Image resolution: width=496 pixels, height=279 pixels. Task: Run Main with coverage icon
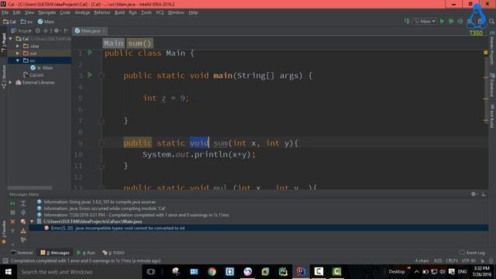pyautogui.click(x=460, y=21)
